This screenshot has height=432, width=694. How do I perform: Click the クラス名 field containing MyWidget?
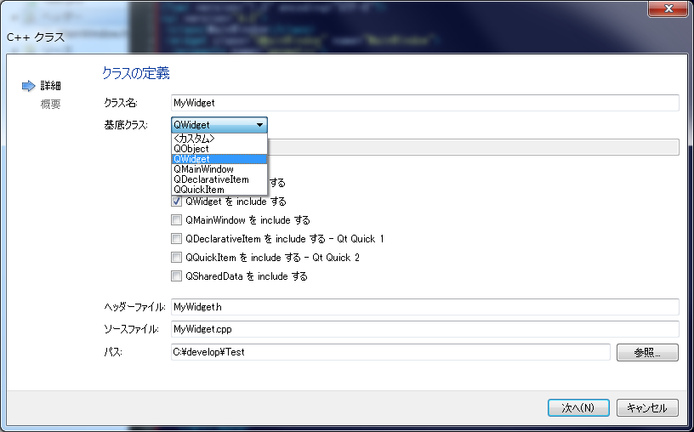(425, 103)
